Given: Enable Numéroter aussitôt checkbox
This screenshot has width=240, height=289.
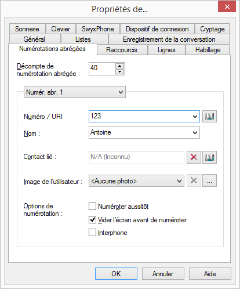Looking at the screenshot, I should 92,207.
